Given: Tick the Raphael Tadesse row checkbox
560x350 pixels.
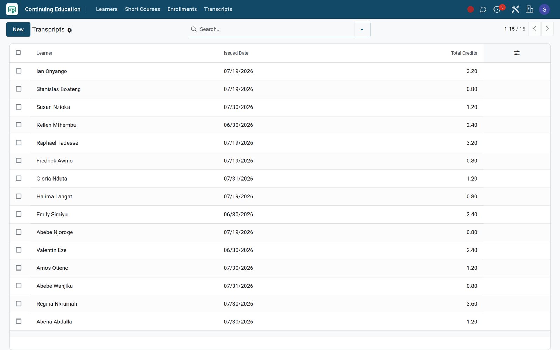Looking at the screenshot, I should click(19, 142).
